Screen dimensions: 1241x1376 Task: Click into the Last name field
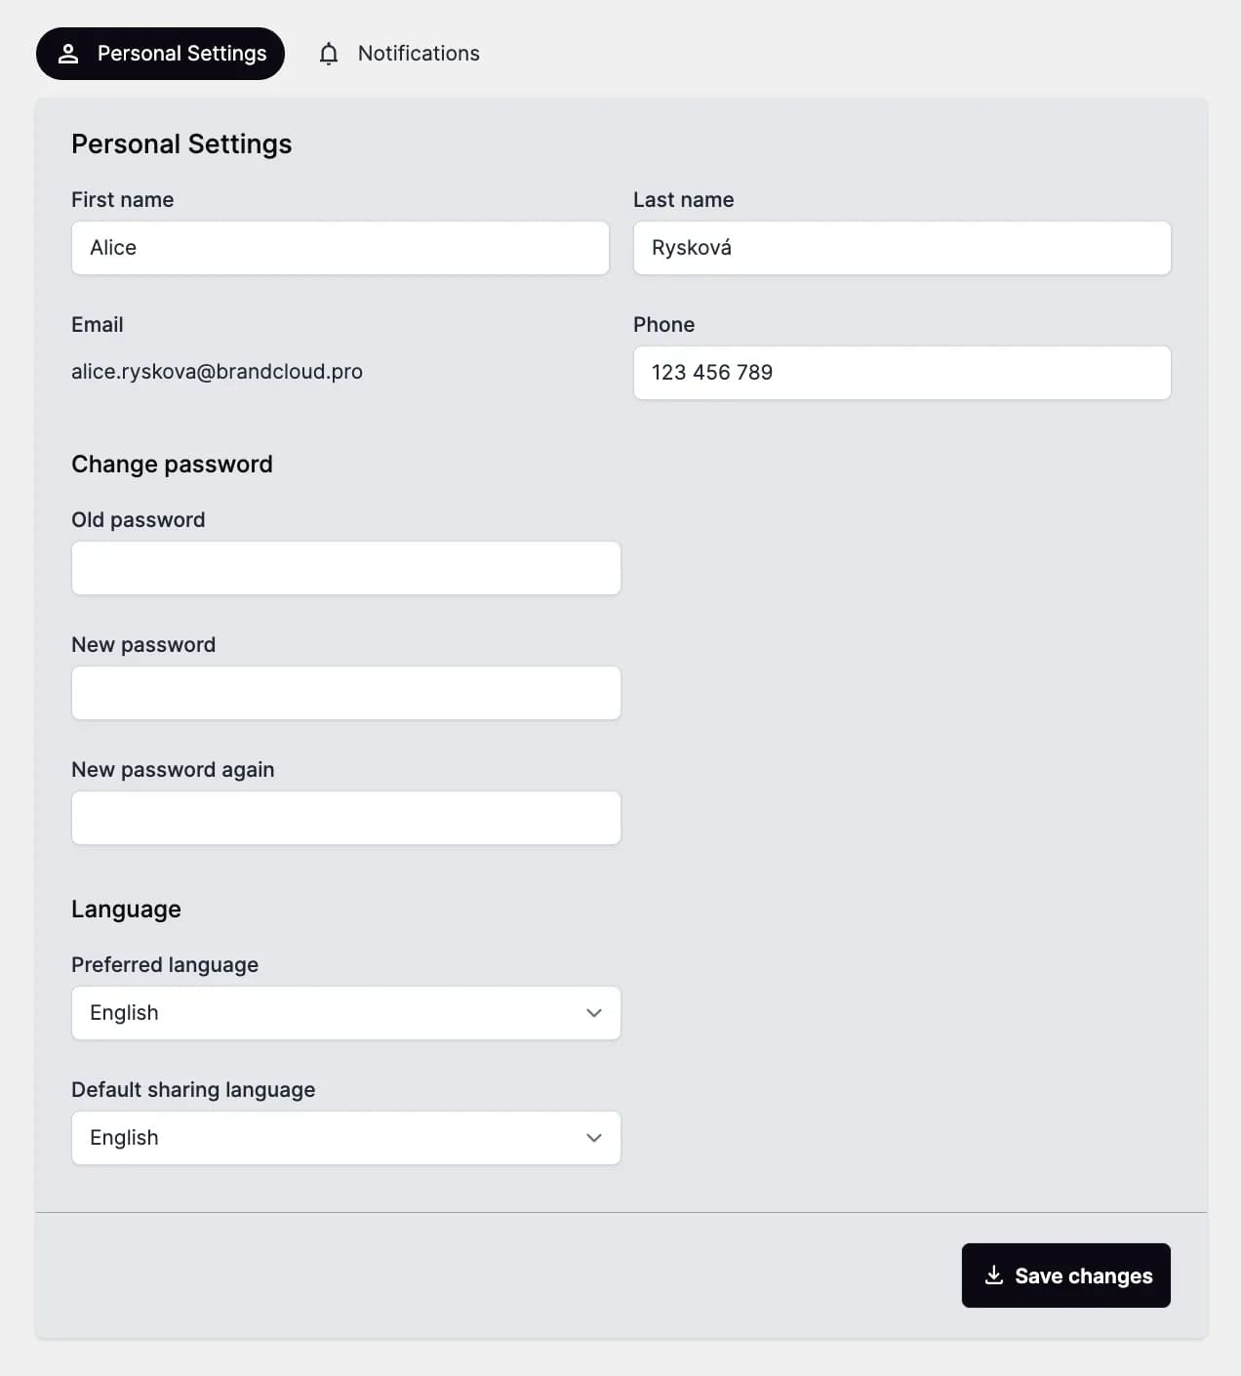901,248
